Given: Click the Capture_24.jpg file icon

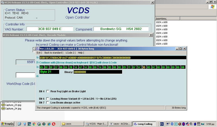Looking at the screenshot, I should pos(3,109).
